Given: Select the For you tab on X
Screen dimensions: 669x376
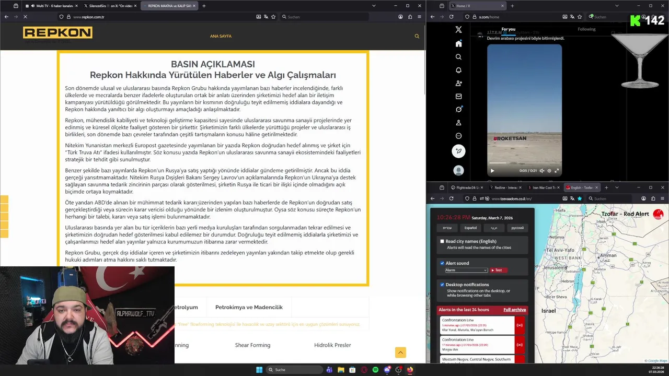Looking at the screenshot, I should (x=508, y=29).
